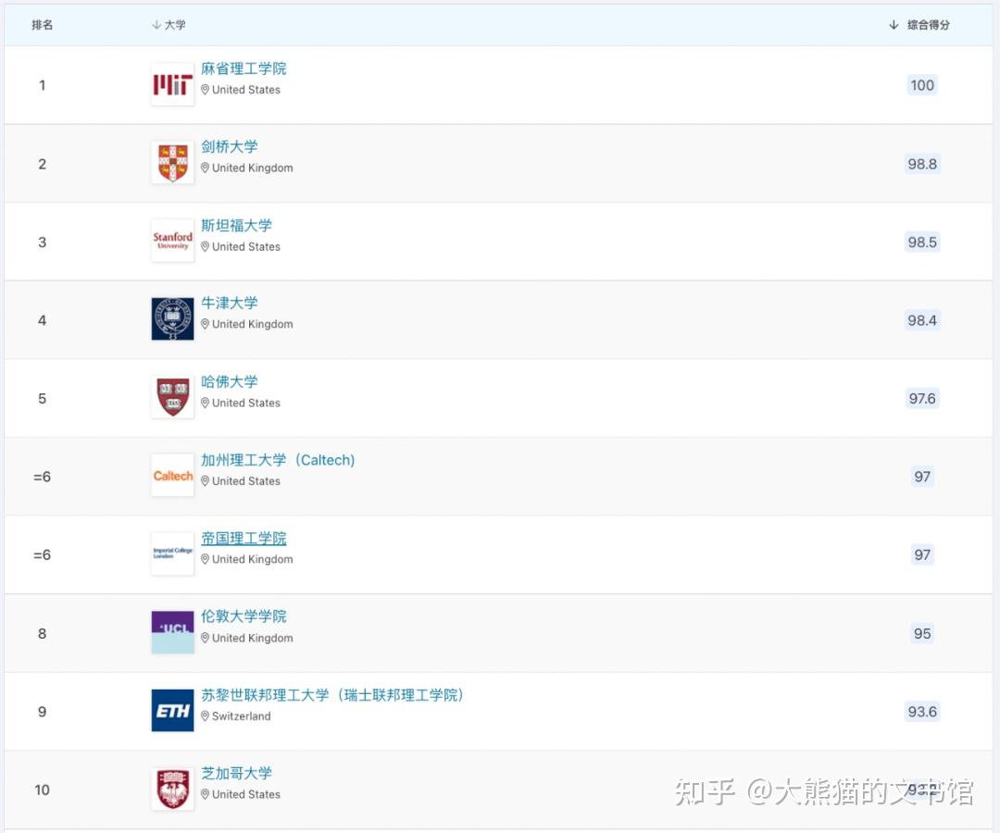
Task: Click the location pin beside United States for MIT
Action: click(x=205, y=90)
